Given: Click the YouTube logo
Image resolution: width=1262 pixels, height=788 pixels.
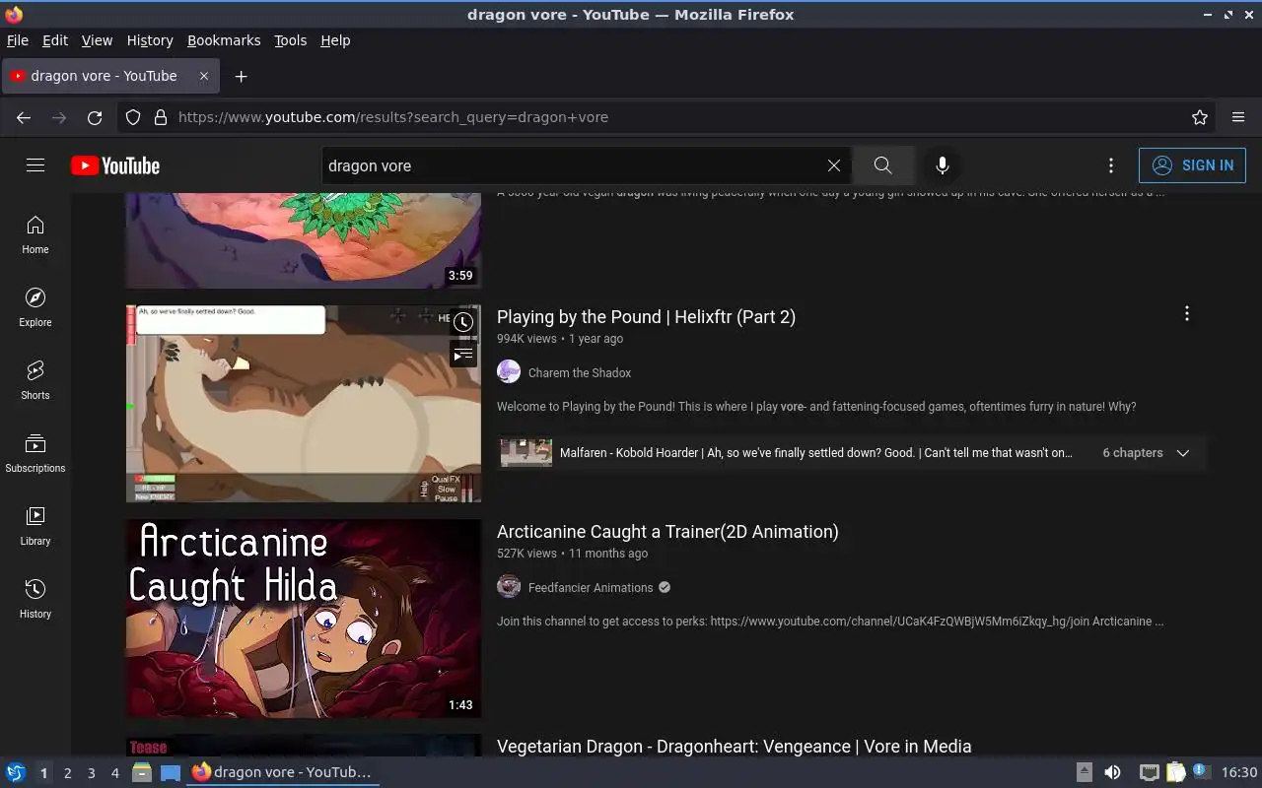Looking at the screenshot, I should pos(115,165).
